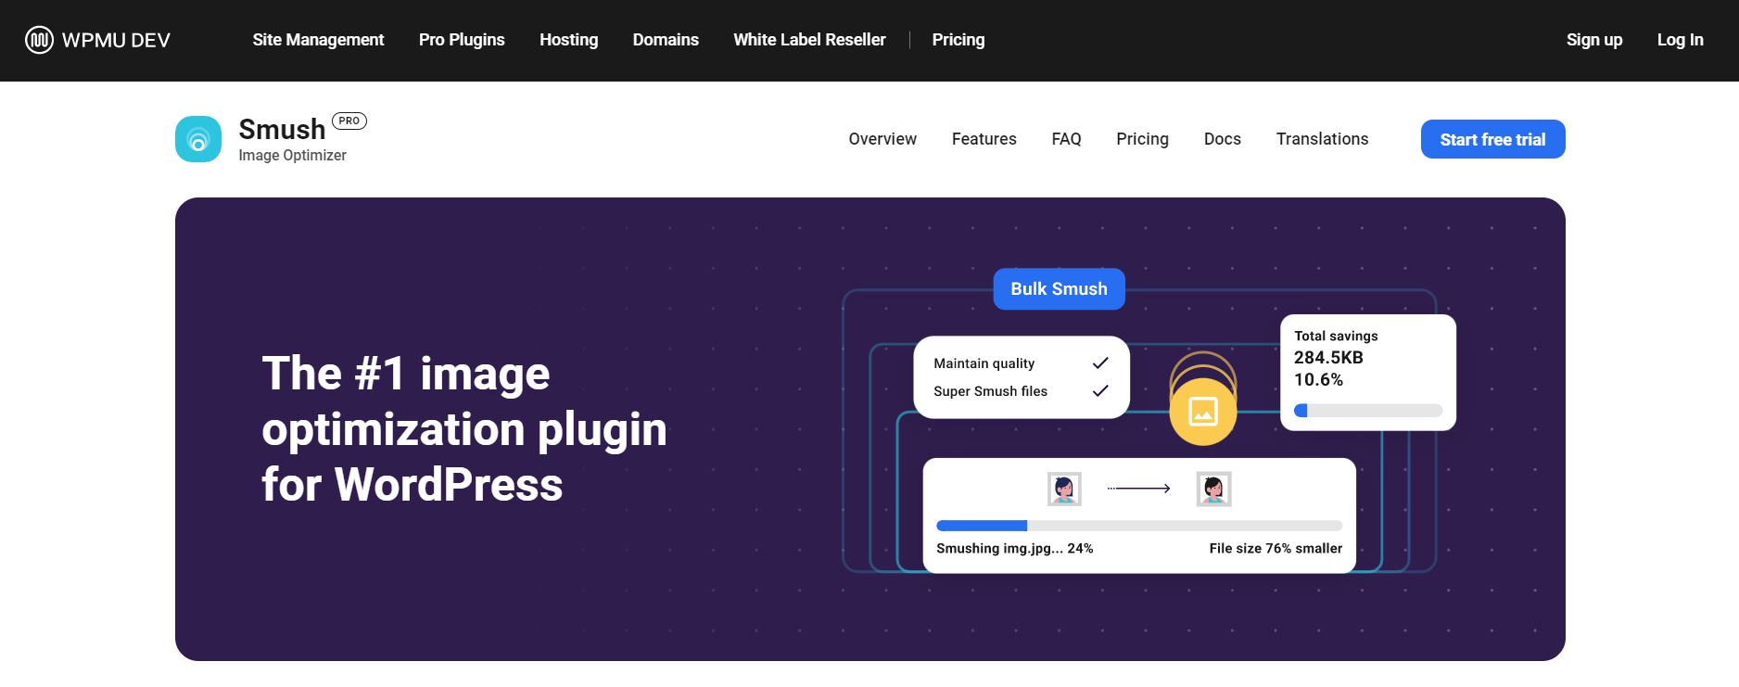Click the yellow image icon in the illustration
1739x687 pixels.
point(1203,411)
